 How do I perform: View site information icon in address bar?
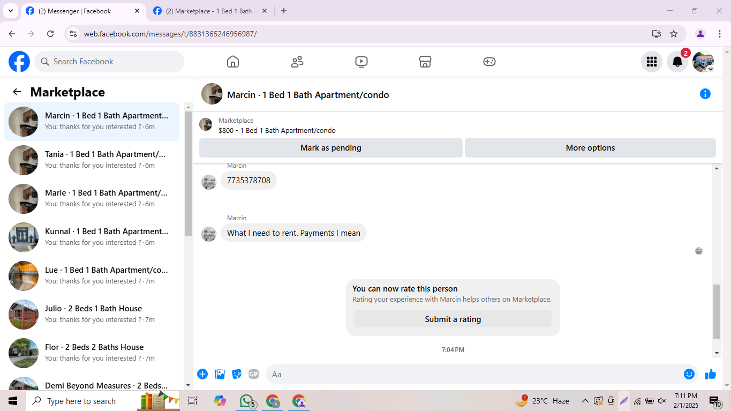[74, 34]
